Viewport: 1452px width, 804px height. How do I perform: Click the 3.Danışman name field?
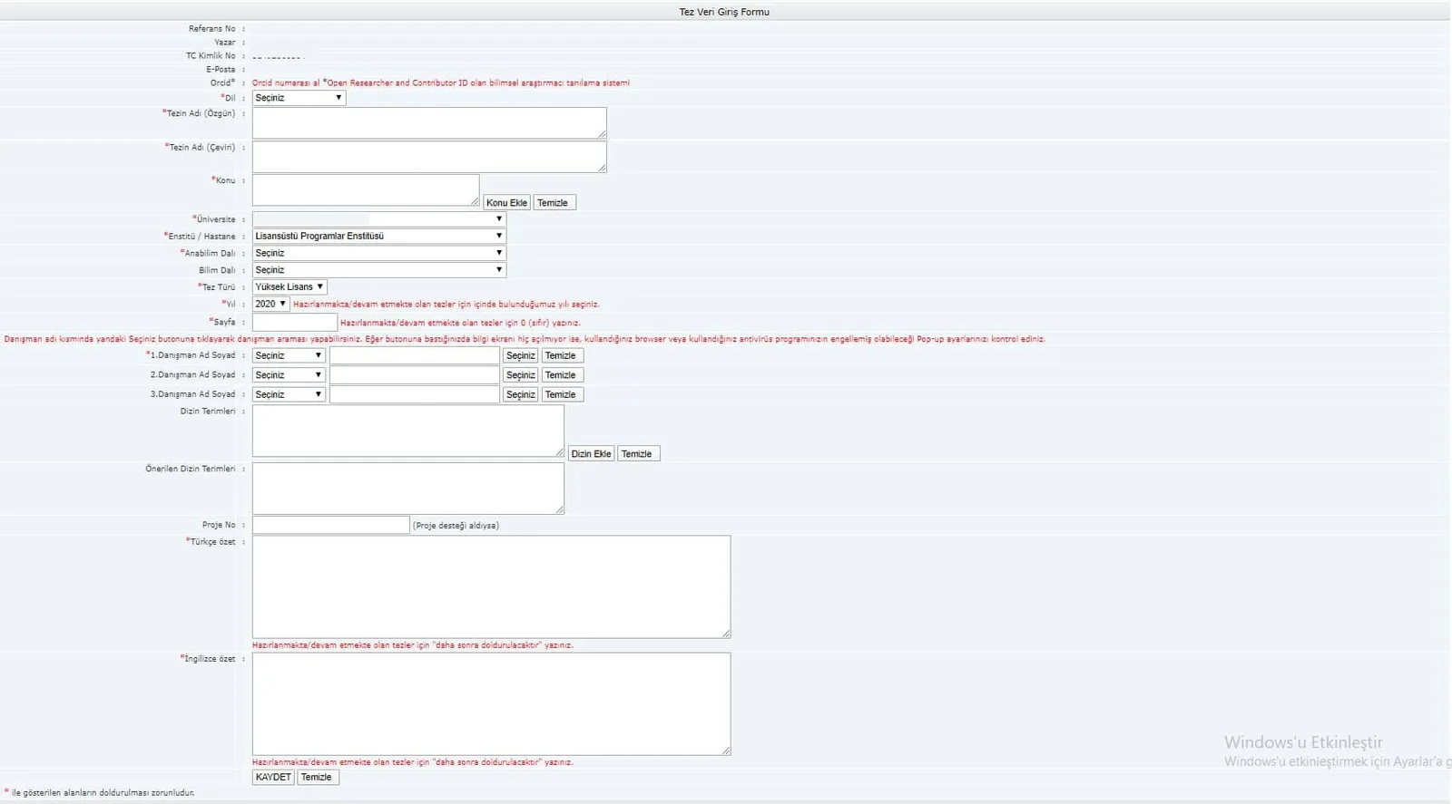point(415,394)
